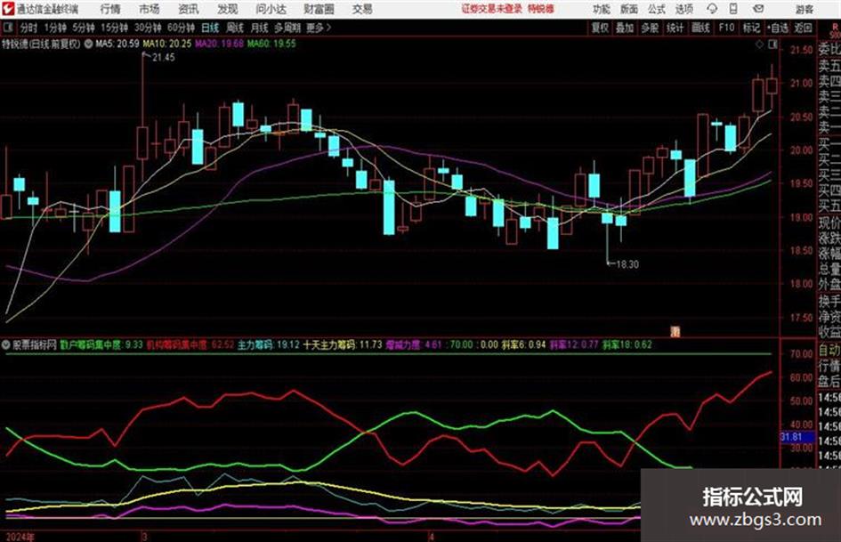Click the window icon beside the diamond
The width and height of the screenshot is (841, 542).
(772, 45)
